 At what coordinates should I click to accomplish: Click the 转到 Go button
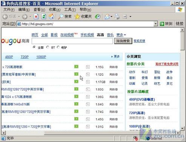(166, 24)
